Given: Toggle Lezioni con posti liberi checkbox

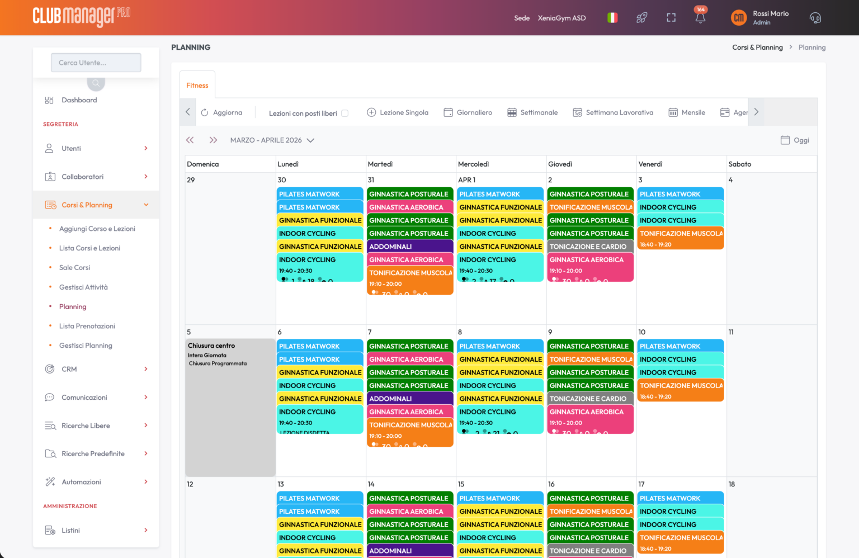Looking at the screenshot, I should point(345,113).
